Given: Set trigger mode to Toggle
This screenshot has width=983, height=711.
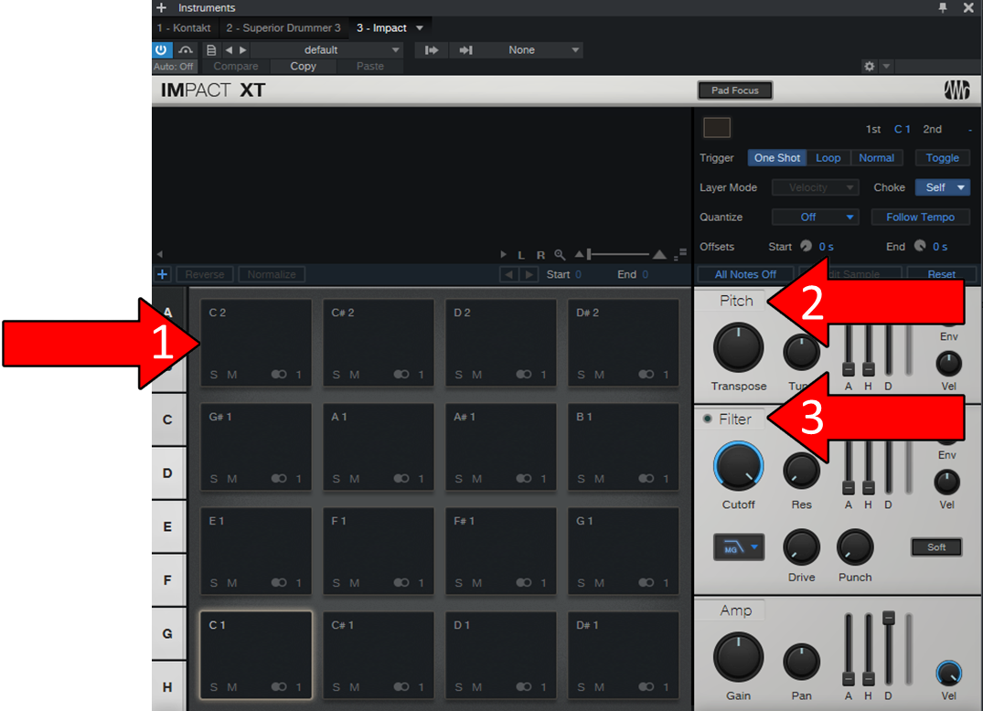Looking at the screenshot, I should [942, 158].
